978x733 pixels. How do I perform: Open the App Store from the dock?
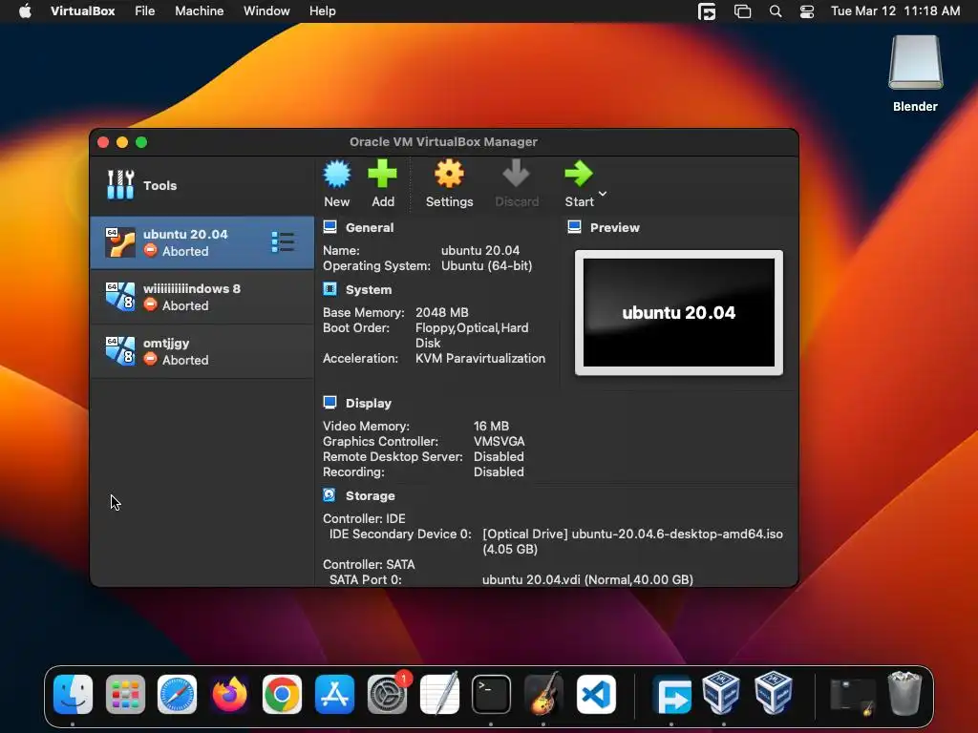tap(334, 695)
